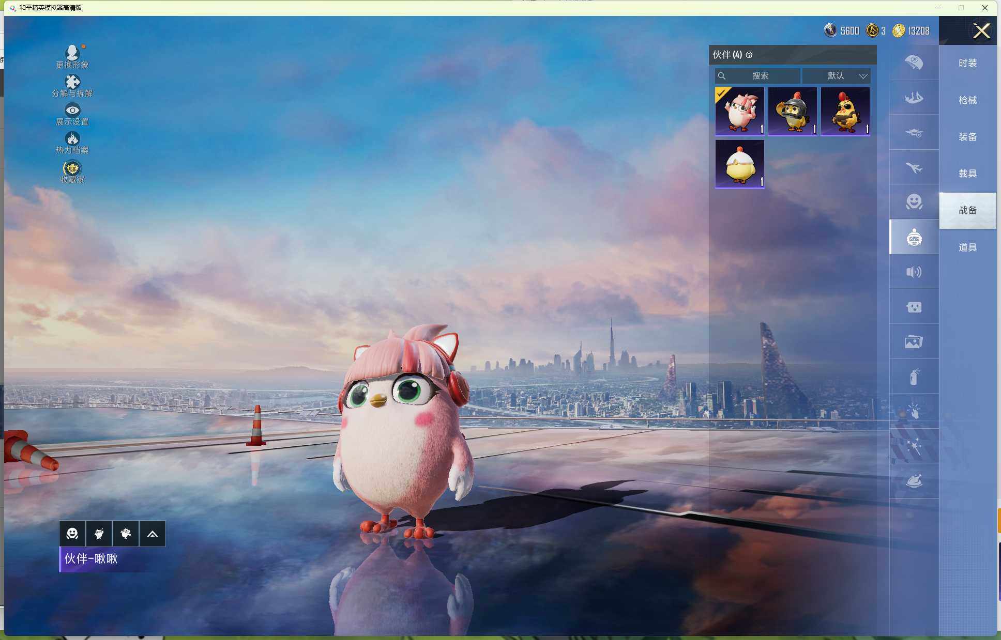Select the roast chicken category icon
Image resolution: width=1001 pixels, height=640 pixels.
coord(914,481)
